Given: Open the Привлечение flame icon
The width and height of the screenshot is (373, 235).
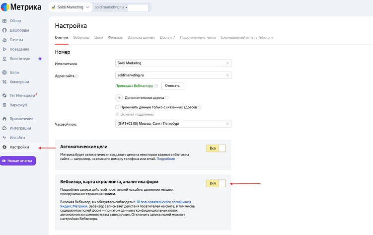Looking at the screenshot, I should coord(4,119).
